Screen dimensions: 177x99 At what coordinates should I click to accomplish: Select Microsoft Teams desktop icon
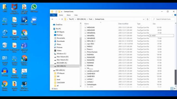click(24, 47)
